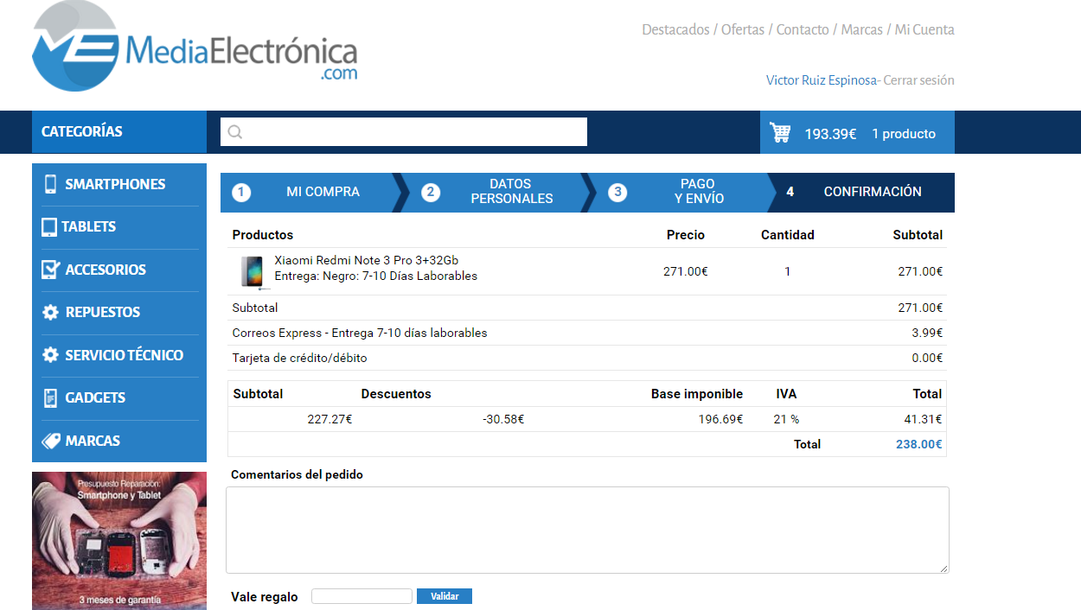Click the Tarjeta de crédito/débito row

click(x=587, y=358)
